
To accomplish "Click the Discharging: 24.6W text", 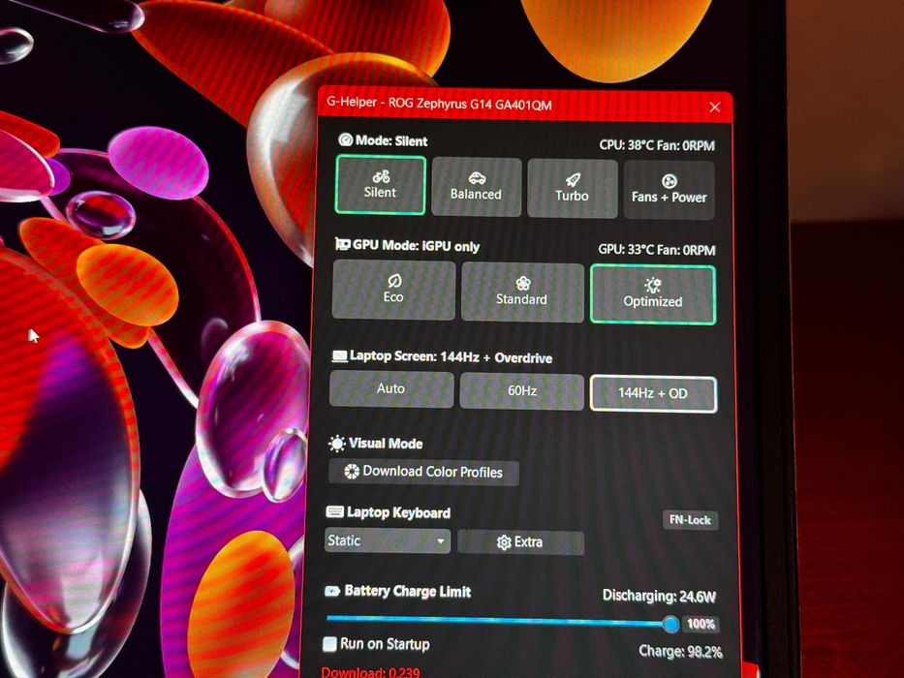I will tap(659, 596).
